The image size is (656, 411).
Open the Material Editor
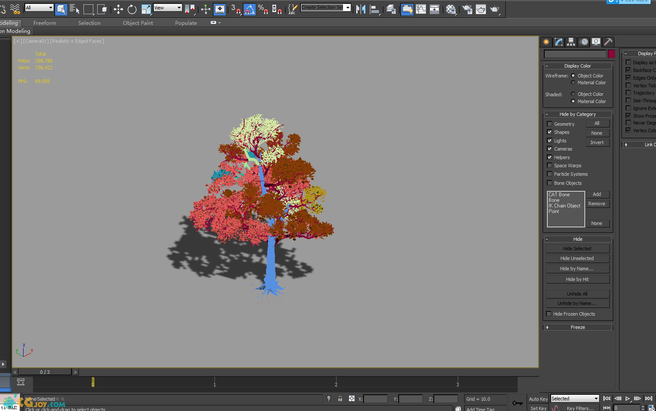(x=451, y=9)
